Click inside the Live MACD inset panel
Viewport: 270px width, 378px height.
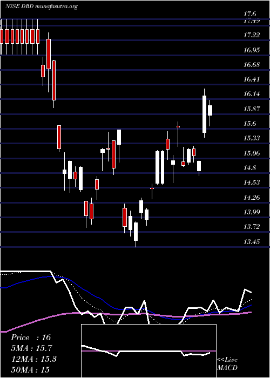click(148, 351)
